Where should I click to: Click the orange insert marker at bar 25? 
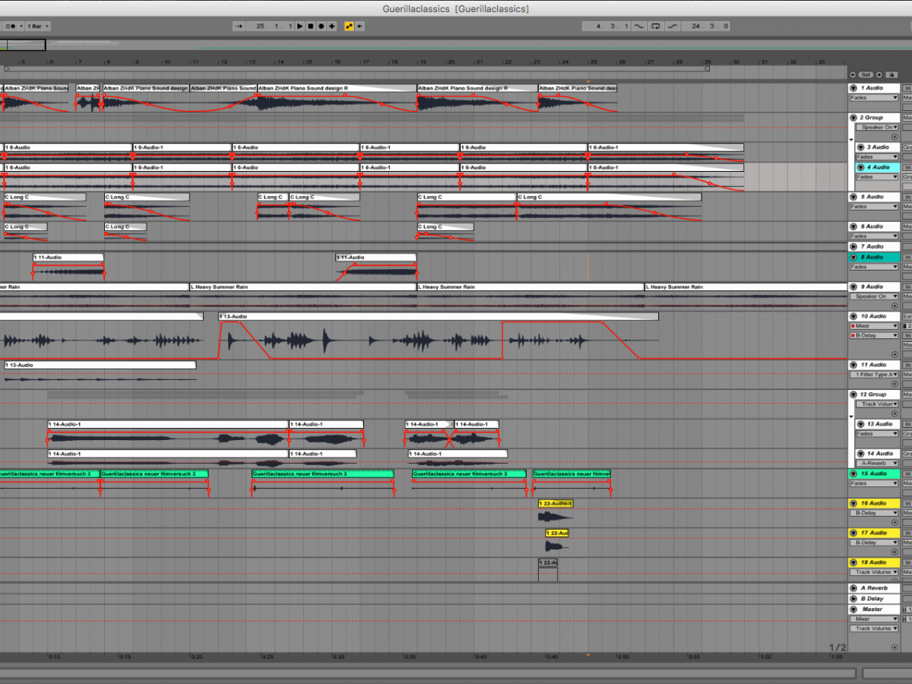588,81
